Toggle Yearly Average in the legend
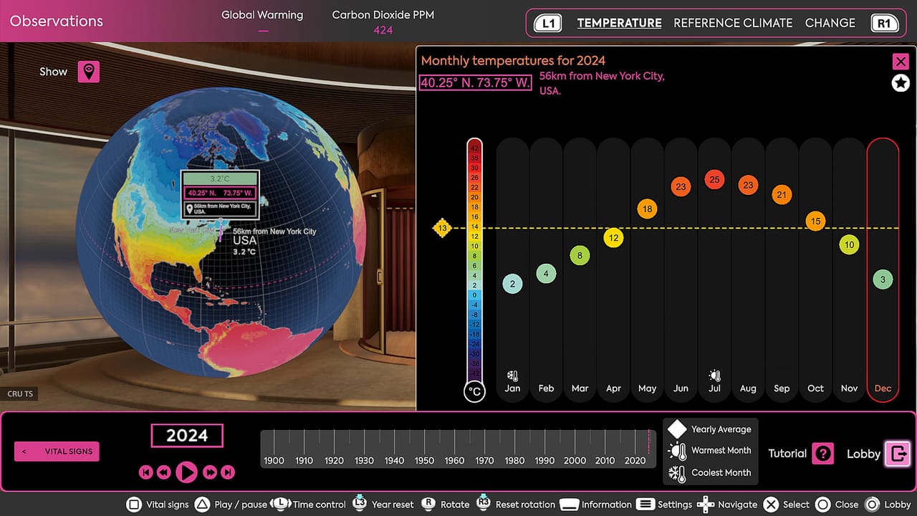 [710, 429]
